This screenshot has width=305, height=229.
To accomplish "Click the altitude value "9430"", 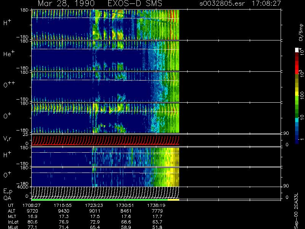I will click(x=64, y=211).
